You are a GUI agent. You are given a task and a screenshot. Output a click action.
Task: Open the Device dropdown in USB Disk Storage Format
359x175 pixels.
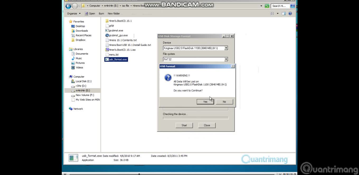click(x=226, y=48)
